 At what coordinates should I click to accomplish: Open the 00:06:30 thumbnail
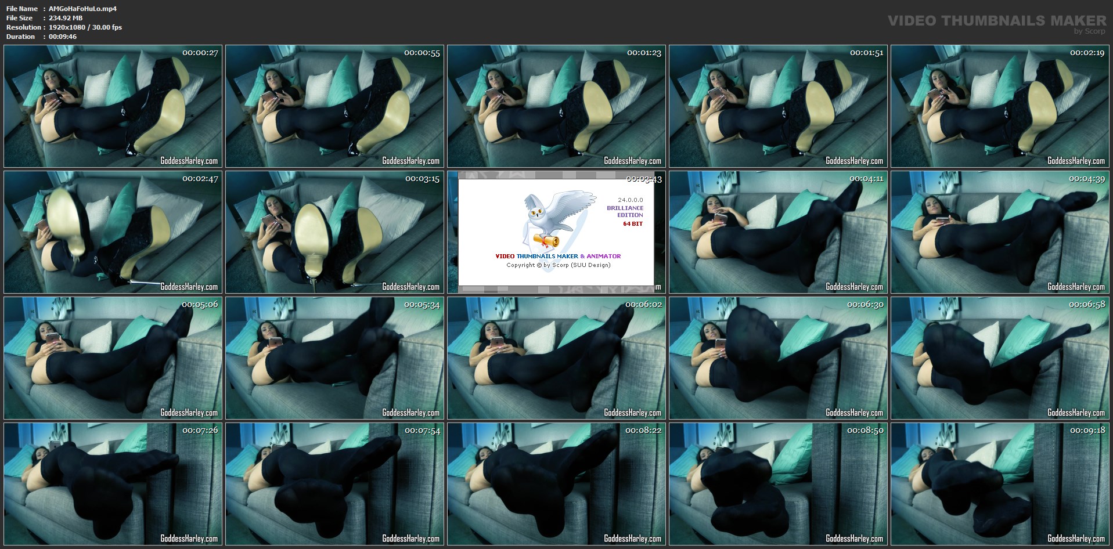(x=778, y=358)
